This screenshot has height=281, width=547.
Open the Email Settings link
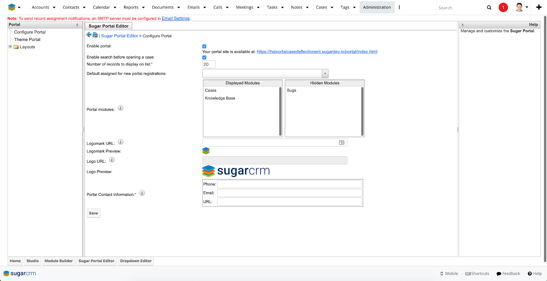point(175,18)
